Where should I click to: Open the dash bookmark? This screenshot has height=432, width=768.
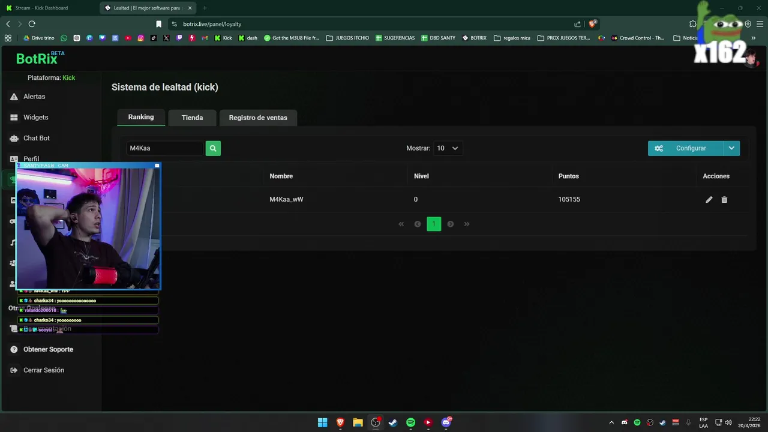pos(248,38)
